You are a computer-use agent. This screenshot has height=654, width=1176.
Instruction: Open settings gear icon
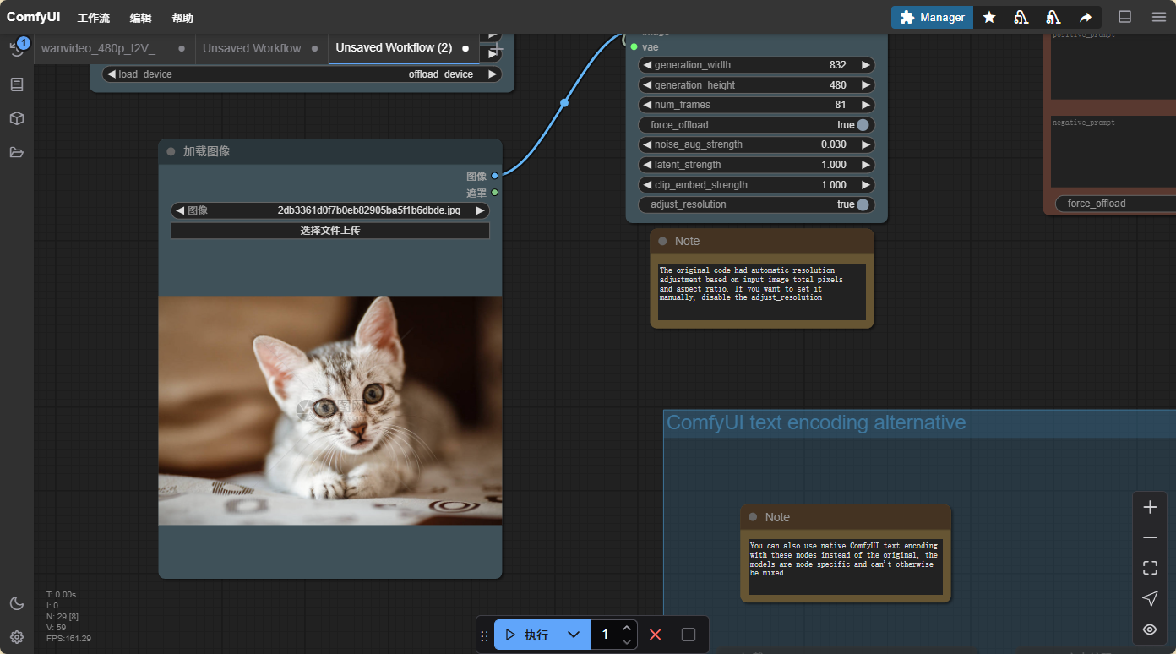tap(17, 637)
